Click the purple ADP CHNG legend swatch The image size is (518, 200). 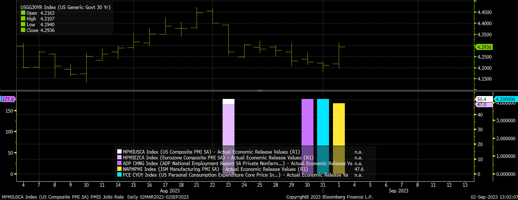coord(119,163)
